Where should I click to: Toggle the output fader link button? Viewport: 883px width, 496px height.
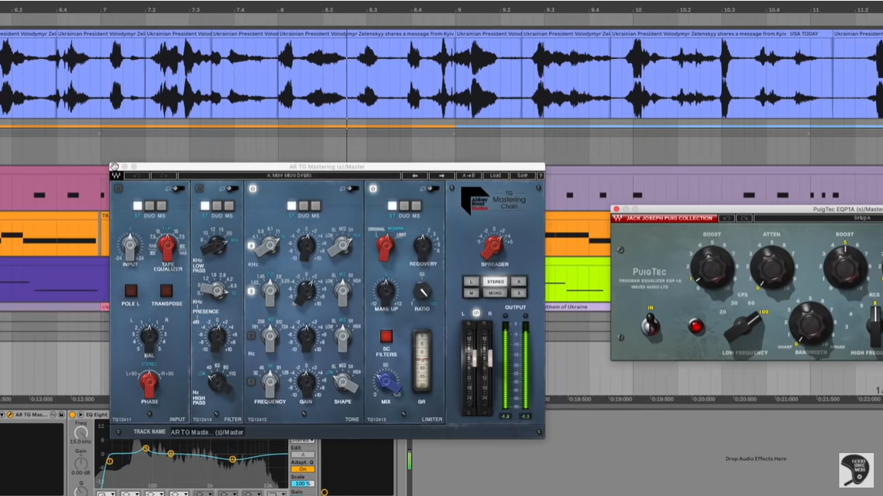[476, 313]
